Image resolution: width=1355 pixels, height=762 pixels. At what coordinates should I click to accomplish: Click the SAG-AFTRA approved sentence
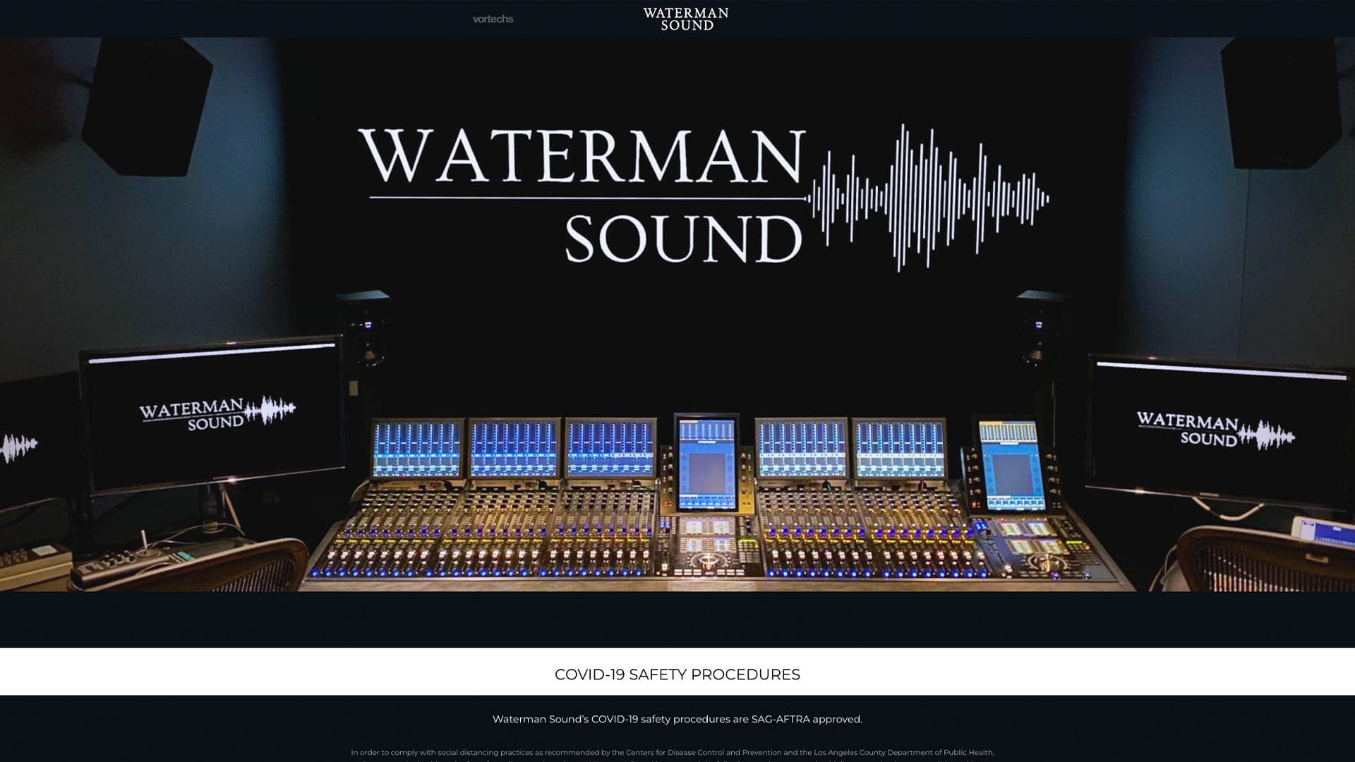tap(677, 719)
